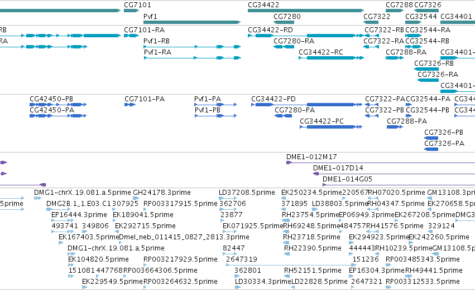The height and width of the screenshot is (290, 475).
Task: Select protein CG7326-PB
Action: (444, 132)
